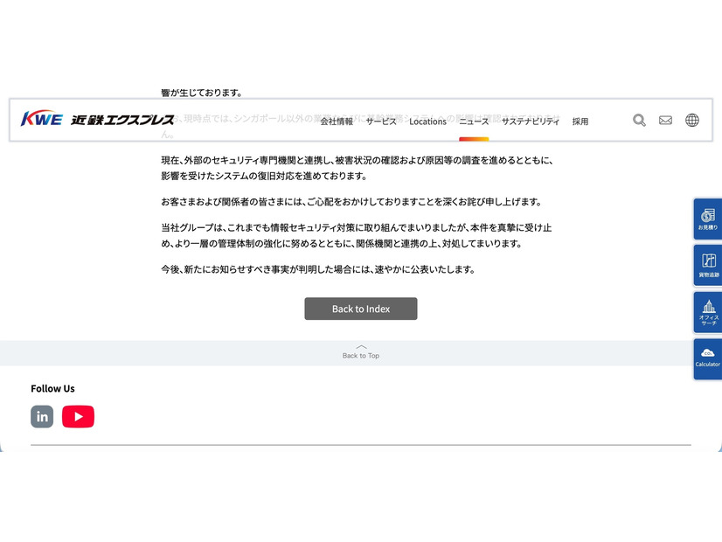
Task: Open the 会社情報 menu
Action: click(x=337, y=122)
